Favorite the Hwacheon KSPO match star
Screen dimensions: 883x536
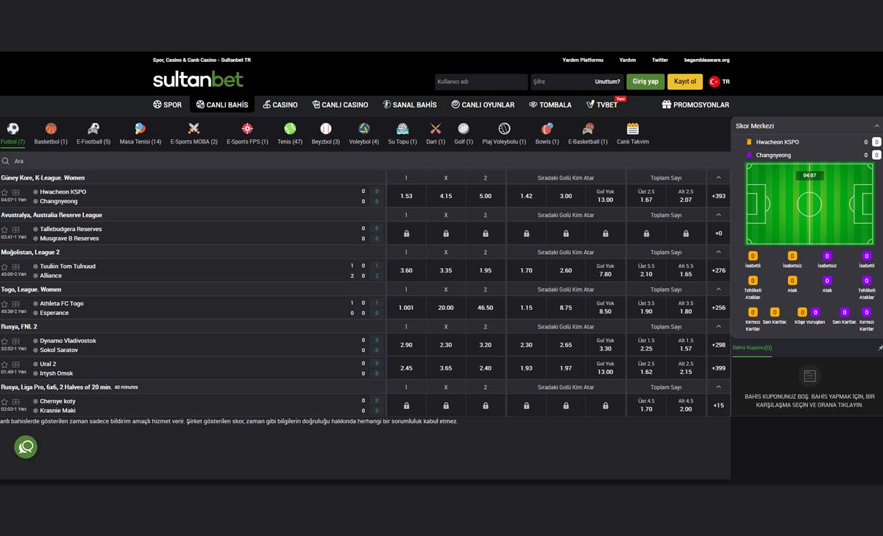click(x=5, y=191)
